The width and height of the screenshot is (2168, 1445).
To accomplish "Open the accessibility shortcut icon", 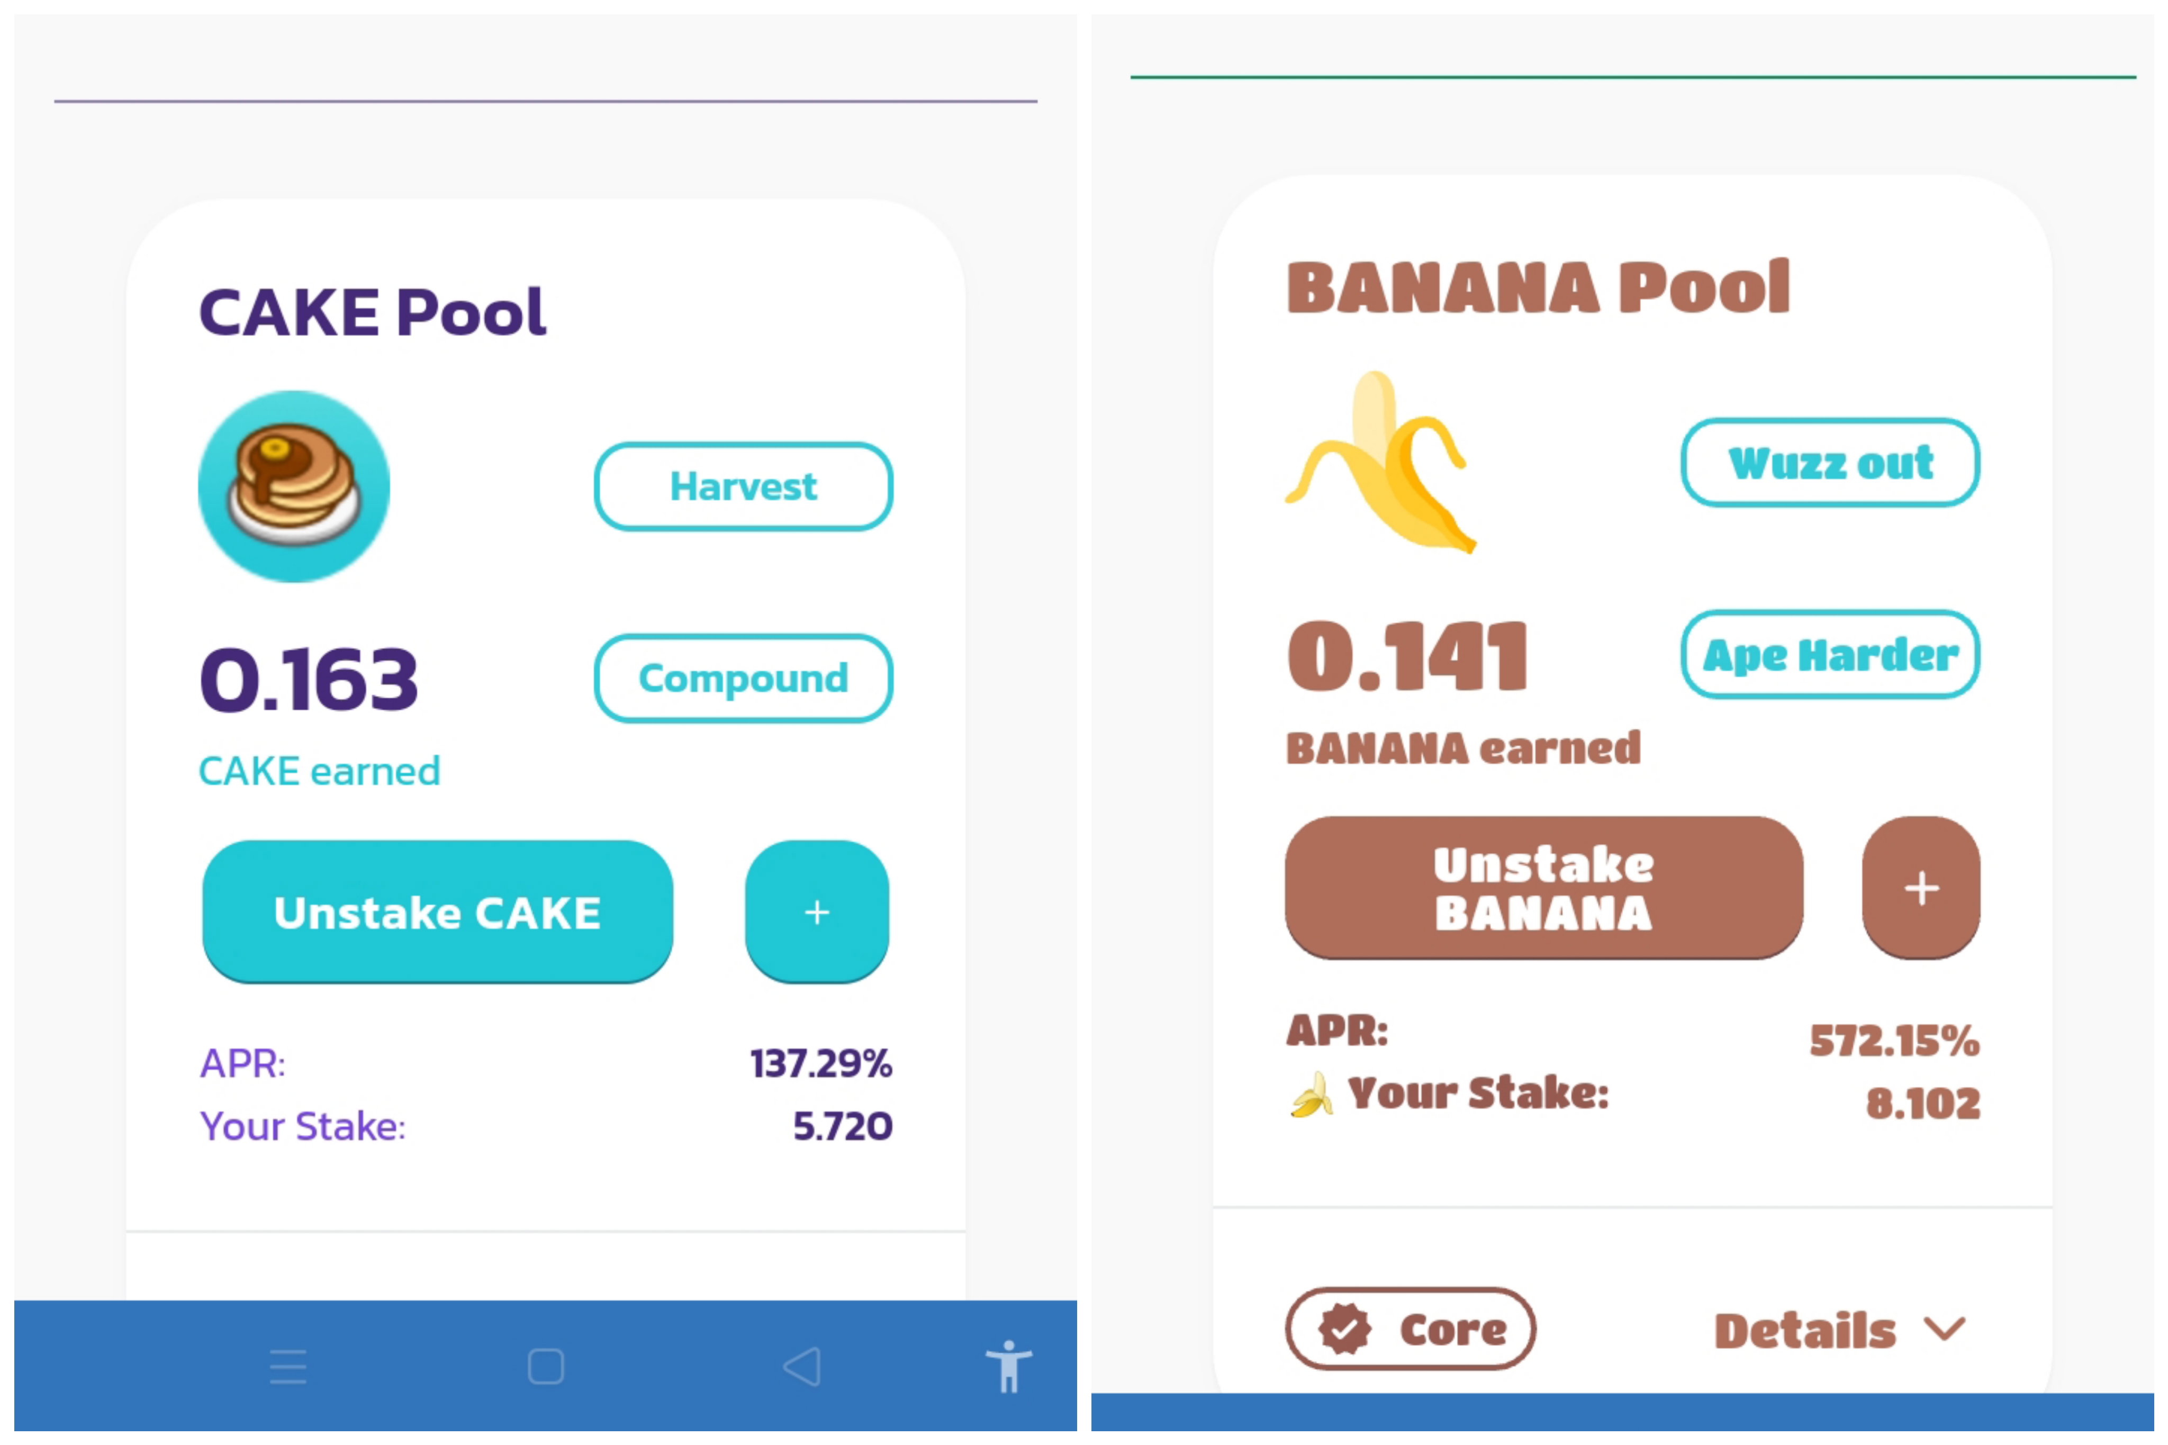I will [1008, 1366].
